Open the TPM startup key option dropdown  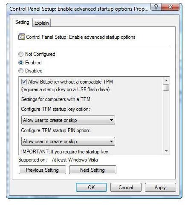click(68, 120)
